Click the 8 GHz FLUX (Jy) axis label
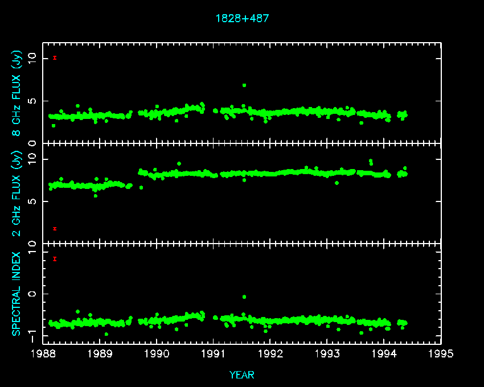Image resolution: width=484 pixels, height=387 pixels. (18, 93)
